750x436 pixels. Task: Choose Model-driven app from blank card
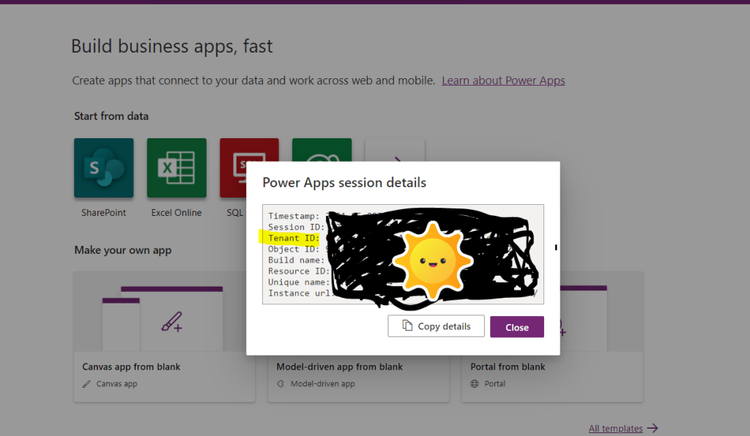pyautogui.click(x=339, y=367)
